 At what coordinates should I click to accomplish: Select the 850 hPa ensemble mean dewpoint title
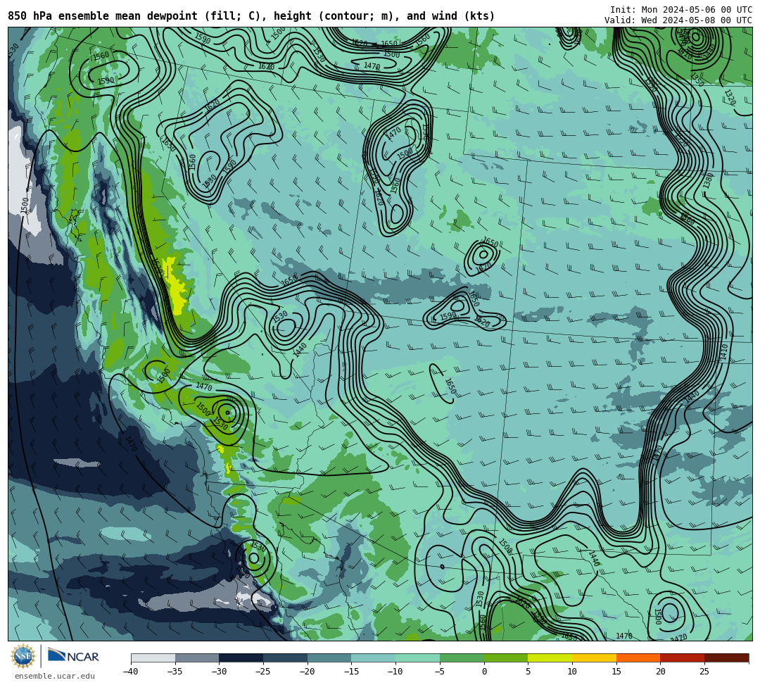tap(251, 16)
